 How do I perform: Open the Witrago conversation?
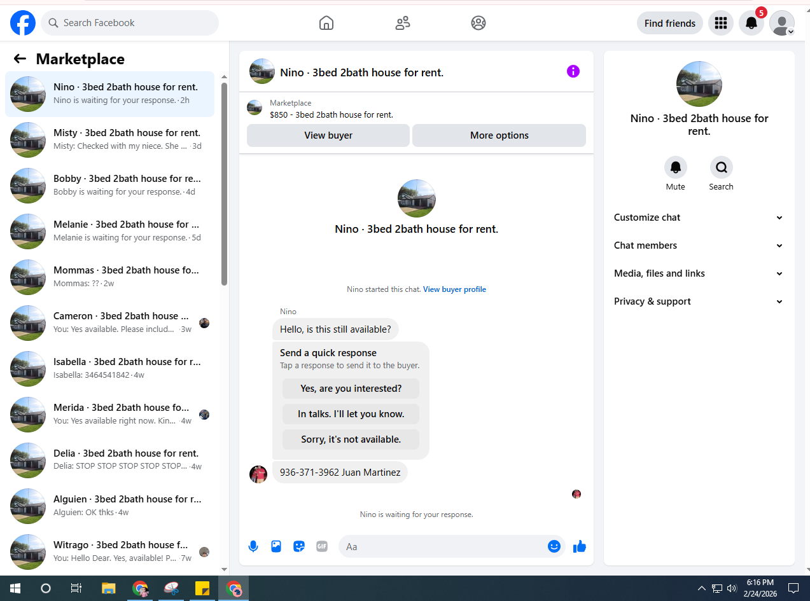tap(109, 551)
